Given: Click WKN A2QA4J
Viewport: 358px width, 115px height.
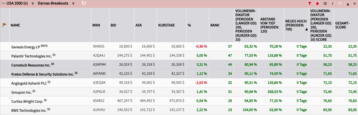Looking at the screenshot, I should click(99, 56).
